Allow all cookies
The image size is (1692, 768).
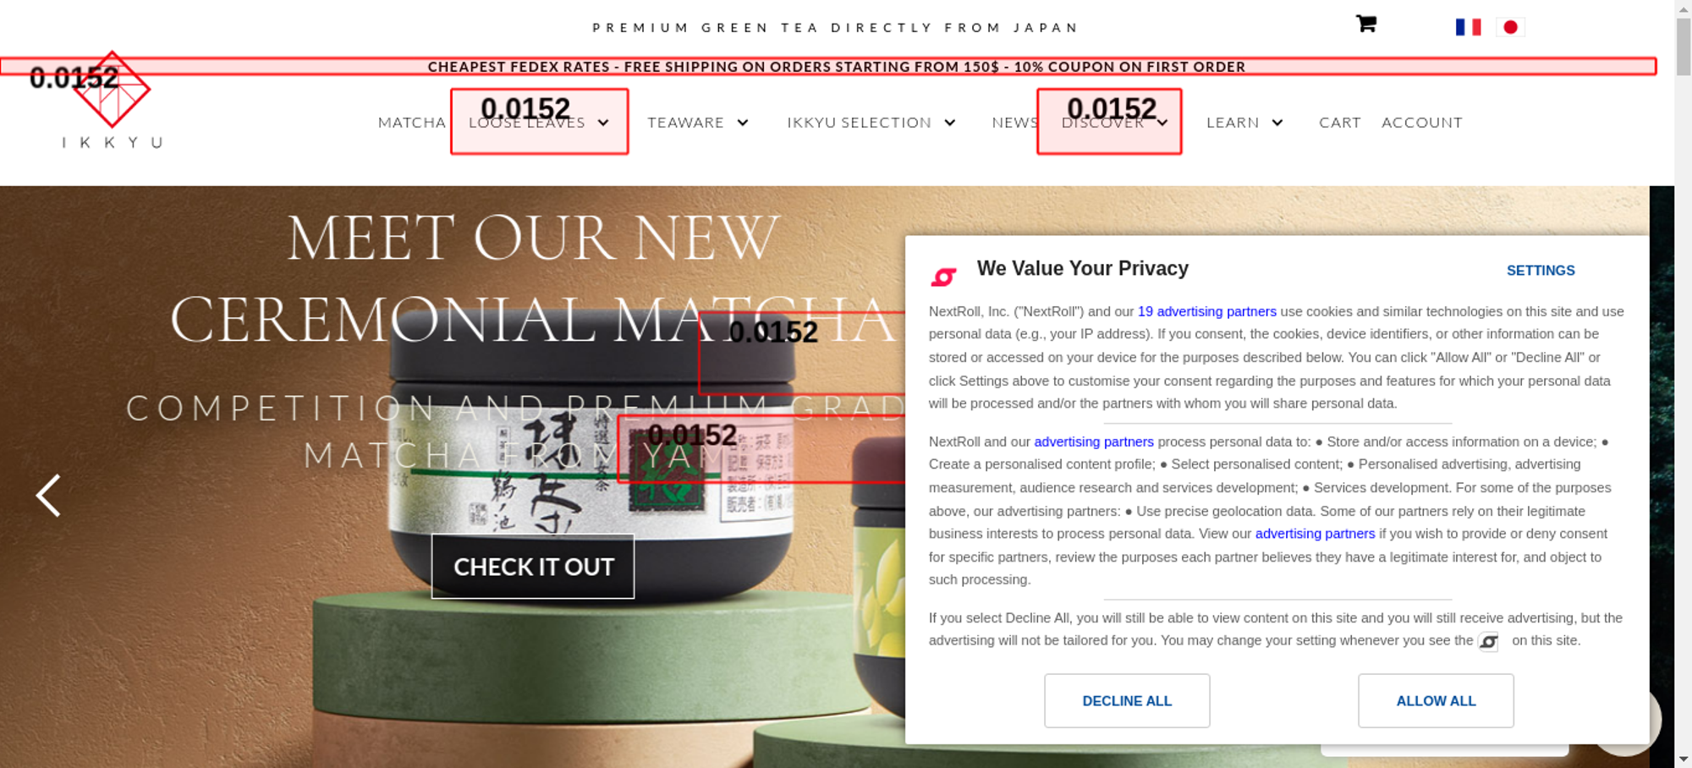(x=1436, y=700)
